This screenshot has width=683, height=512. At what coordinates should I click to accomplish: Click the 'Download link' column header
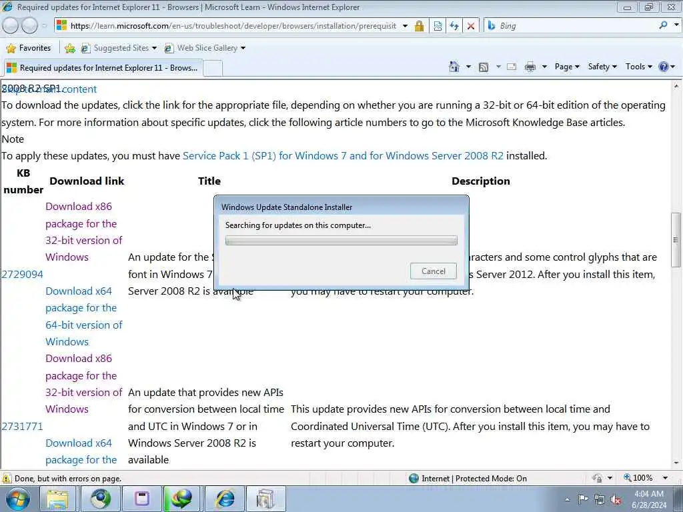(x=87, y=181)
